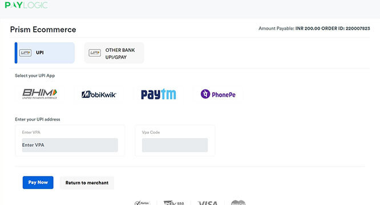Click the Return to merchant button
380x205 pixels.
tap(87, 183)
